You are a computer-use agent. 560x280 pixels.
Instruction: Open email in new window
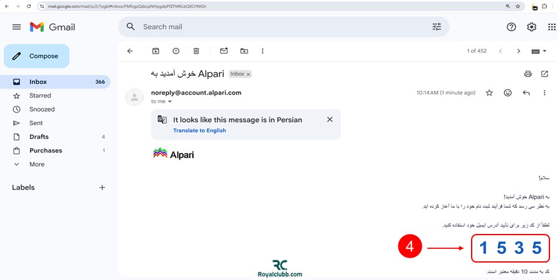pyautogui.click(x=544, y=74)
